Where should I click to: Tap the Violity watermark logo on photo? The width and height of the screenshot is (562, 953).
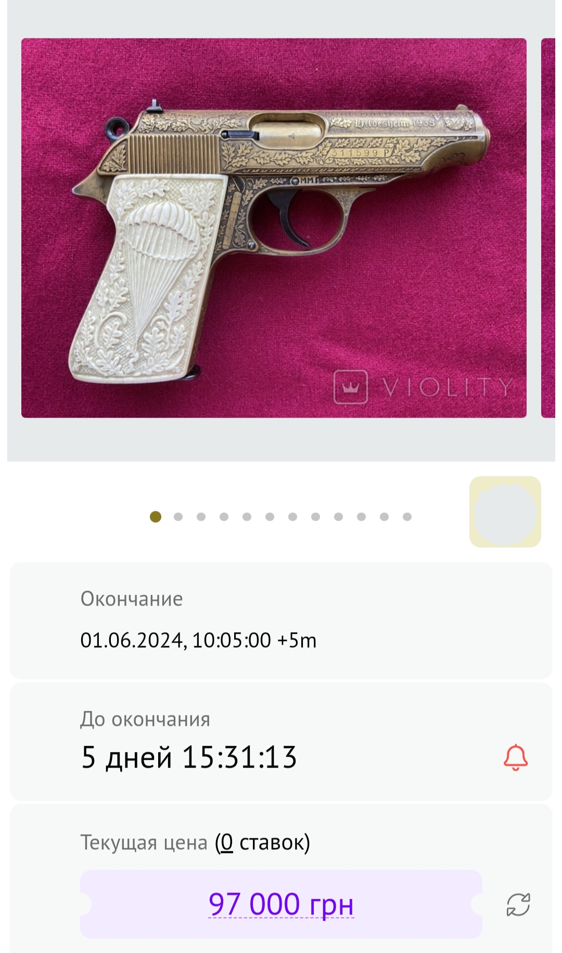(423, 387)
